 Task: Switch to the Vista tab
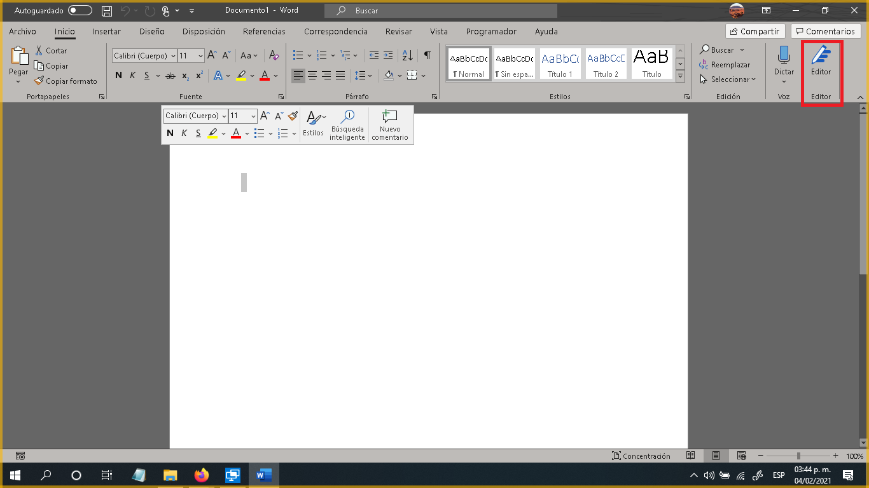pos(438,31)
